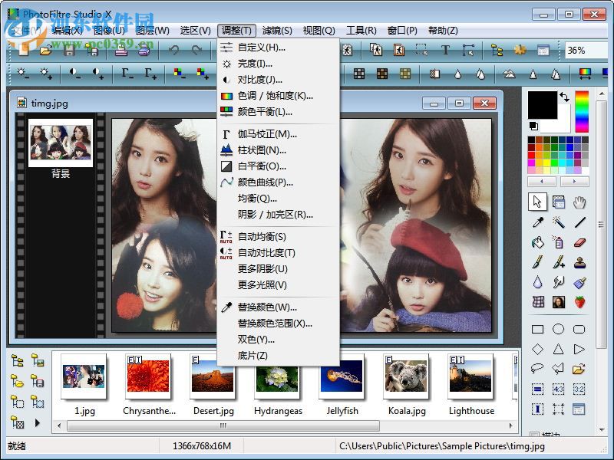Choose the magic wand tool

click(x=559, y=222)
